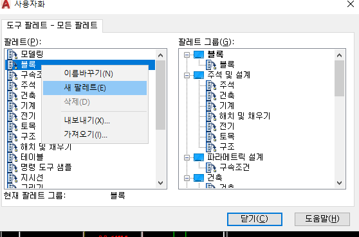Click the palette icon next to 기계 in left list
359x237 pixels.
coord(12,106)
